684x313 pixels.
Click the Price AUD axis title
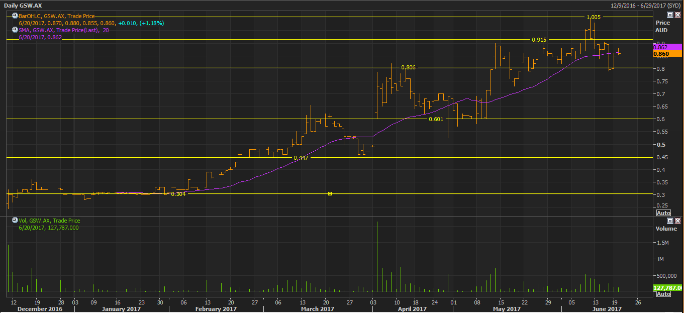tap(662, 26)
